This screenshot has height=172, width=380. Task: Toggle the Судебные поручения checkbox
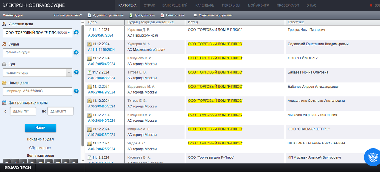(195, 15)
